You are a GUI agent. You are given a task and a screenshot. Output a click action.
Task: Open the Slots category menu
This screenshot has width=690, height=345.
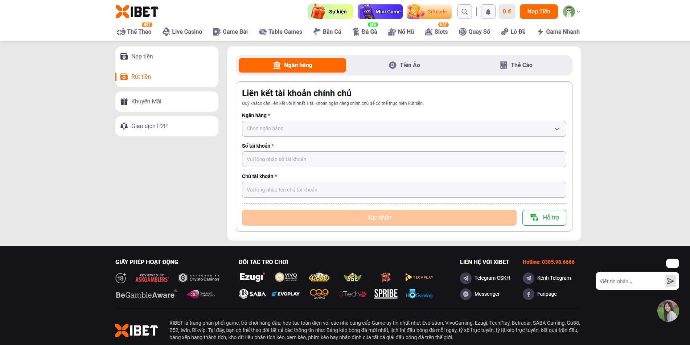(436, 32)
